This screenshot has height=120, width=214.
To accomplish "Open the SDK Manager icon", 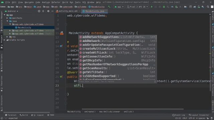I will point(203,7).
